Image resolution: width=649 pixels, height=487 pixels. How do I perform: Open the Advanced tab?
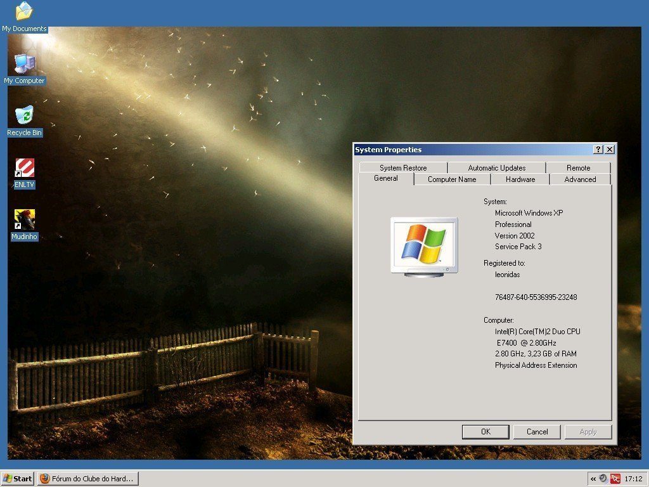click(580, 179)
